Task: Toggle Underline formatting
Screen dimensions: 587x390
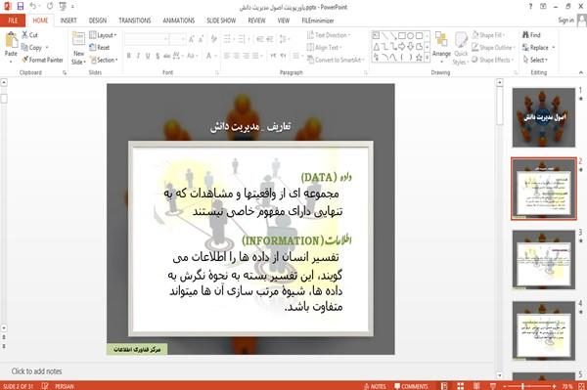Action: tap(148, 56)
